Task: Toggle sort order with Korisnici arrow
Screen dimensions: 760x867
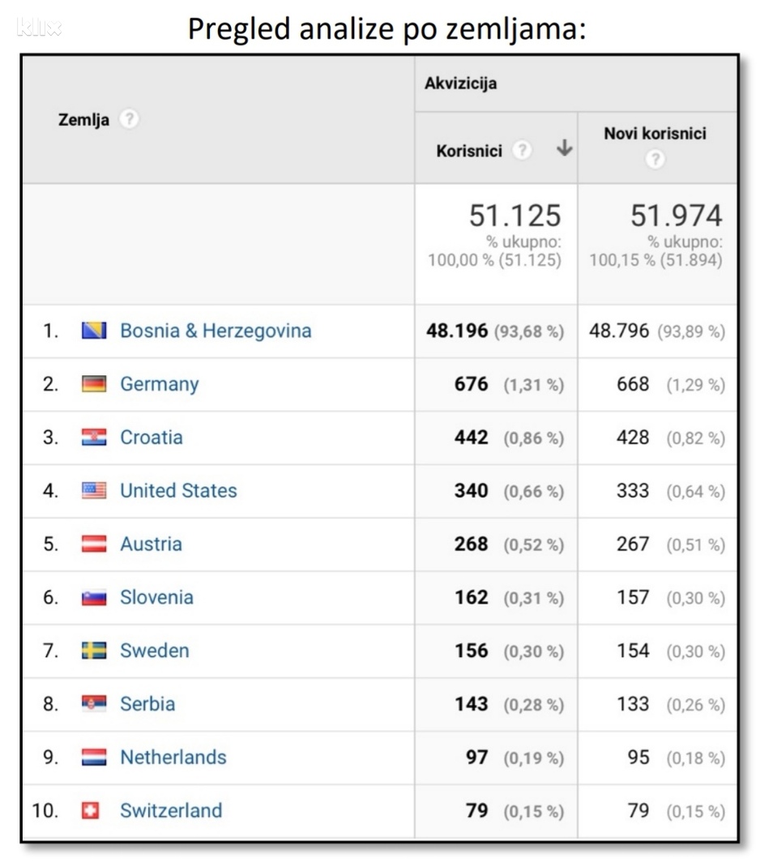Action: click(x=564, y=149)
